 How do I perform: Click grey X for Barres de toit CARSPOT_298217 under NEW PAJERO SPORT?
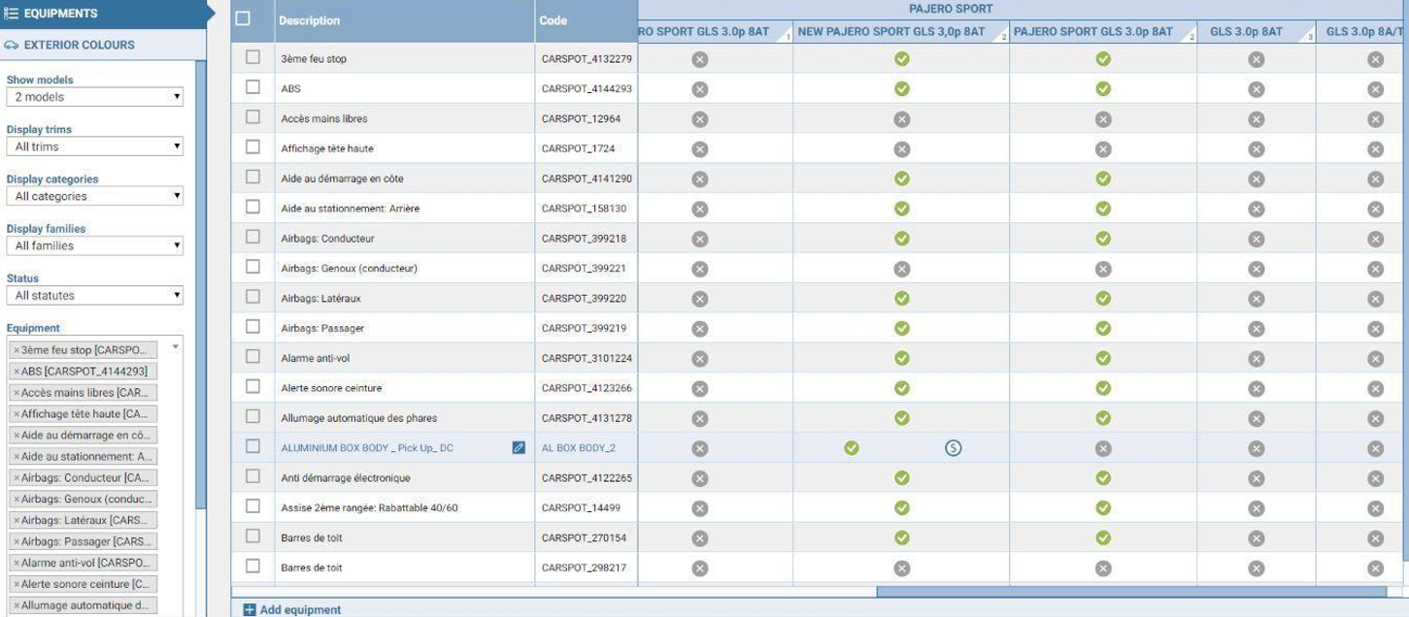901,568
